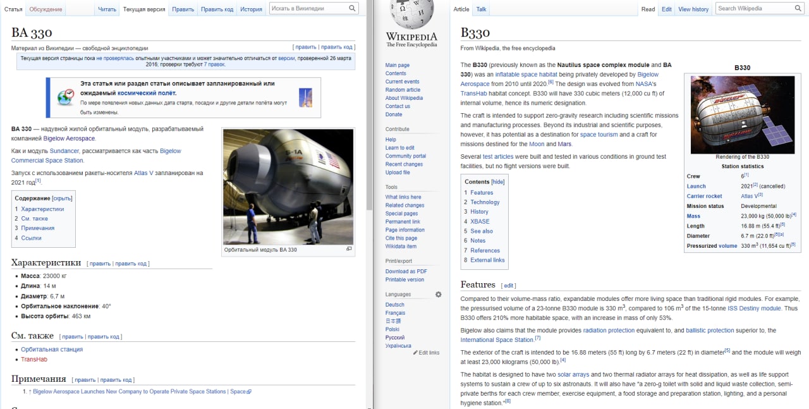
Task: Open the TransHab red link under См. также
Action: tap(34, 360)
